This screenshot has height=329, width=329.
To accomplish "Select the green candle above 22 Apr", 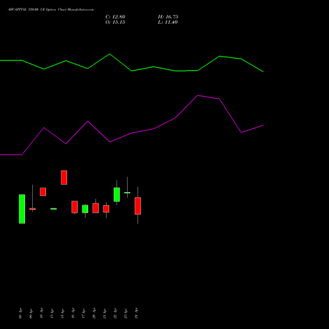I will coord(116,195).
